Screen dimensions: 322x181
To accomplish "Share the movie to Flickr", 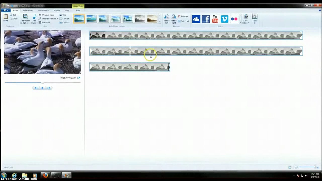I will pos(234,19).
